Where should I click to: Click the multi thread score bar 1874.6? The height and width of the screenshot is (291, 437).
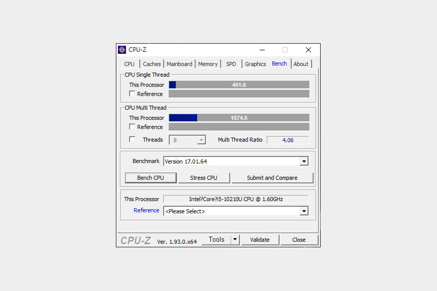239,118
